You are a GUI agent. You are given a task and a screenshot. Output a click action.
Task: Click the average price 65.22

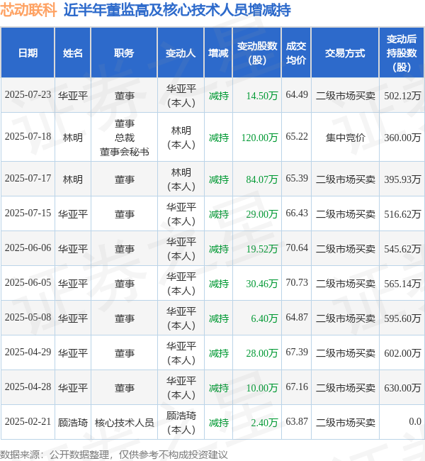[297, 137]
